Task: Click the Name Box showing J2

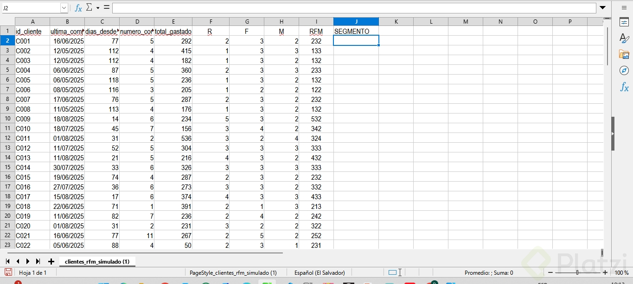Action: click(x=31, y=8)
